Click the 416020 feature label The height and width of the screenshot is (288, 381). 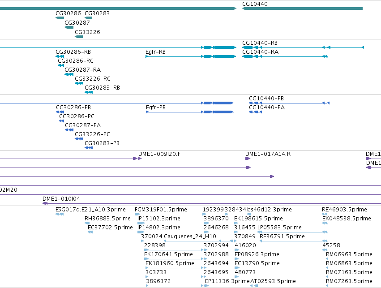coord(245,245)
